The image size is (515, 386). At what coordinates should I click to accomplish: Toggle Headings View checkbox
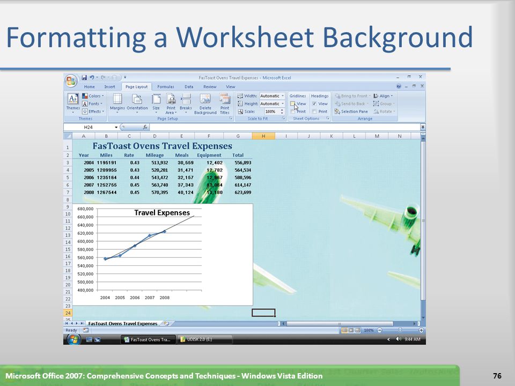pyautogui.click(x=314, y=103)
